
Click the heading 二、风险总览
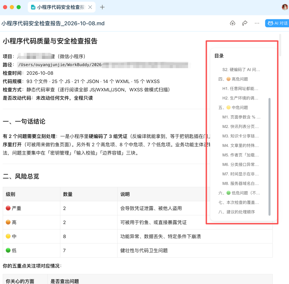[21, 176]
